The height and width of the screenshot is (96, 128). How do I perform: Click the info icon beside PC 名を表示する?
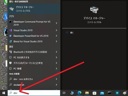[10, 57]
